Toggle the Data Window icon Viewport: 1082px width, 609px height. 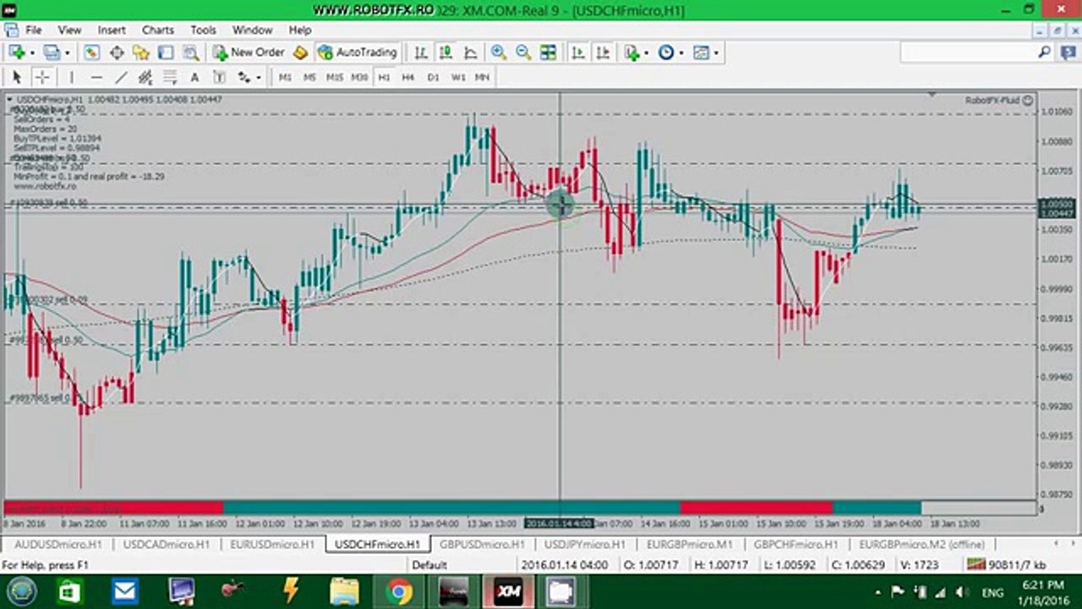click(x=117, y=52)
